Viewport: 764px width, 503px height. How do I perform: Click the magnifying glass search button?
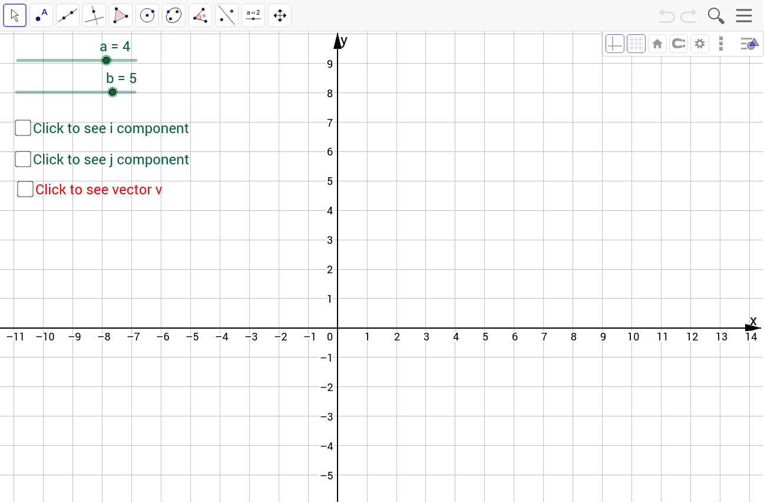(716, 15)
